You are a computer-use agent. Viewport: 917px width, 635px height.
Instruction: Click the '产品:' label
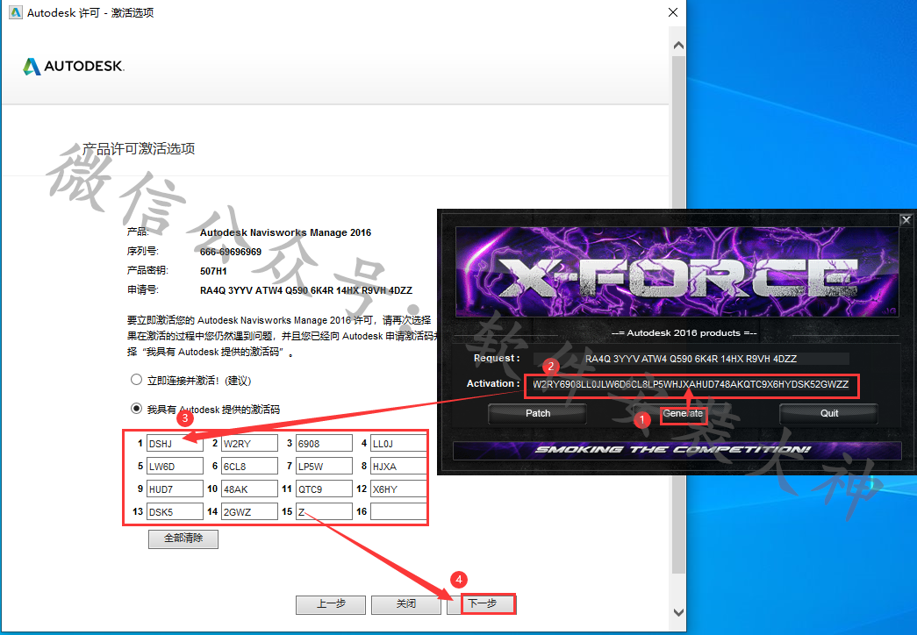(x=138, y=232)
